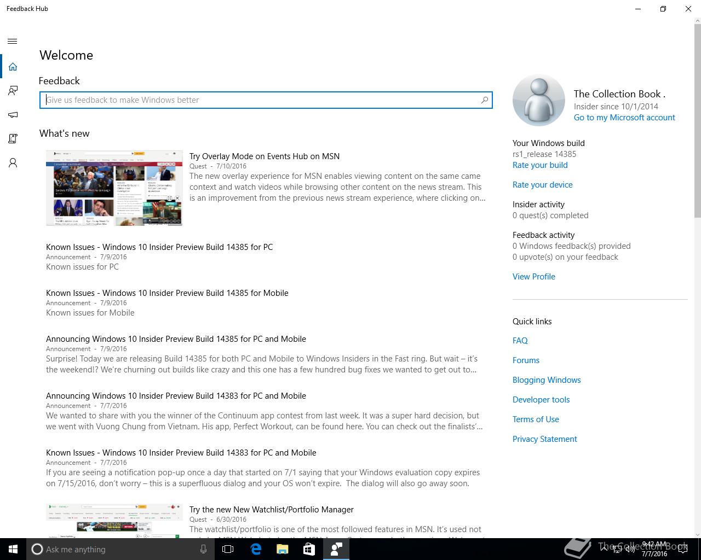Open Go to my Microsoft account link
The image size is (701, 560).
coord(624,118)
